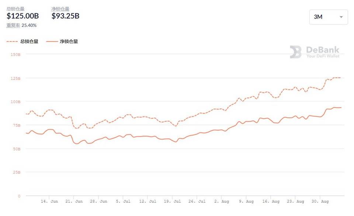Click the DeBank logo icon

point(295,52)
